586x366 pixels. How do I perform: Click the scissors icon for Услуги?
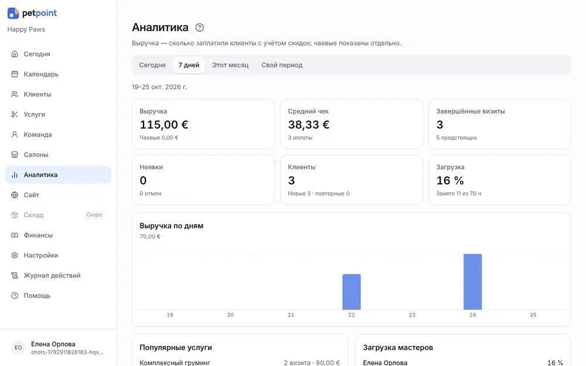point(15,114)
